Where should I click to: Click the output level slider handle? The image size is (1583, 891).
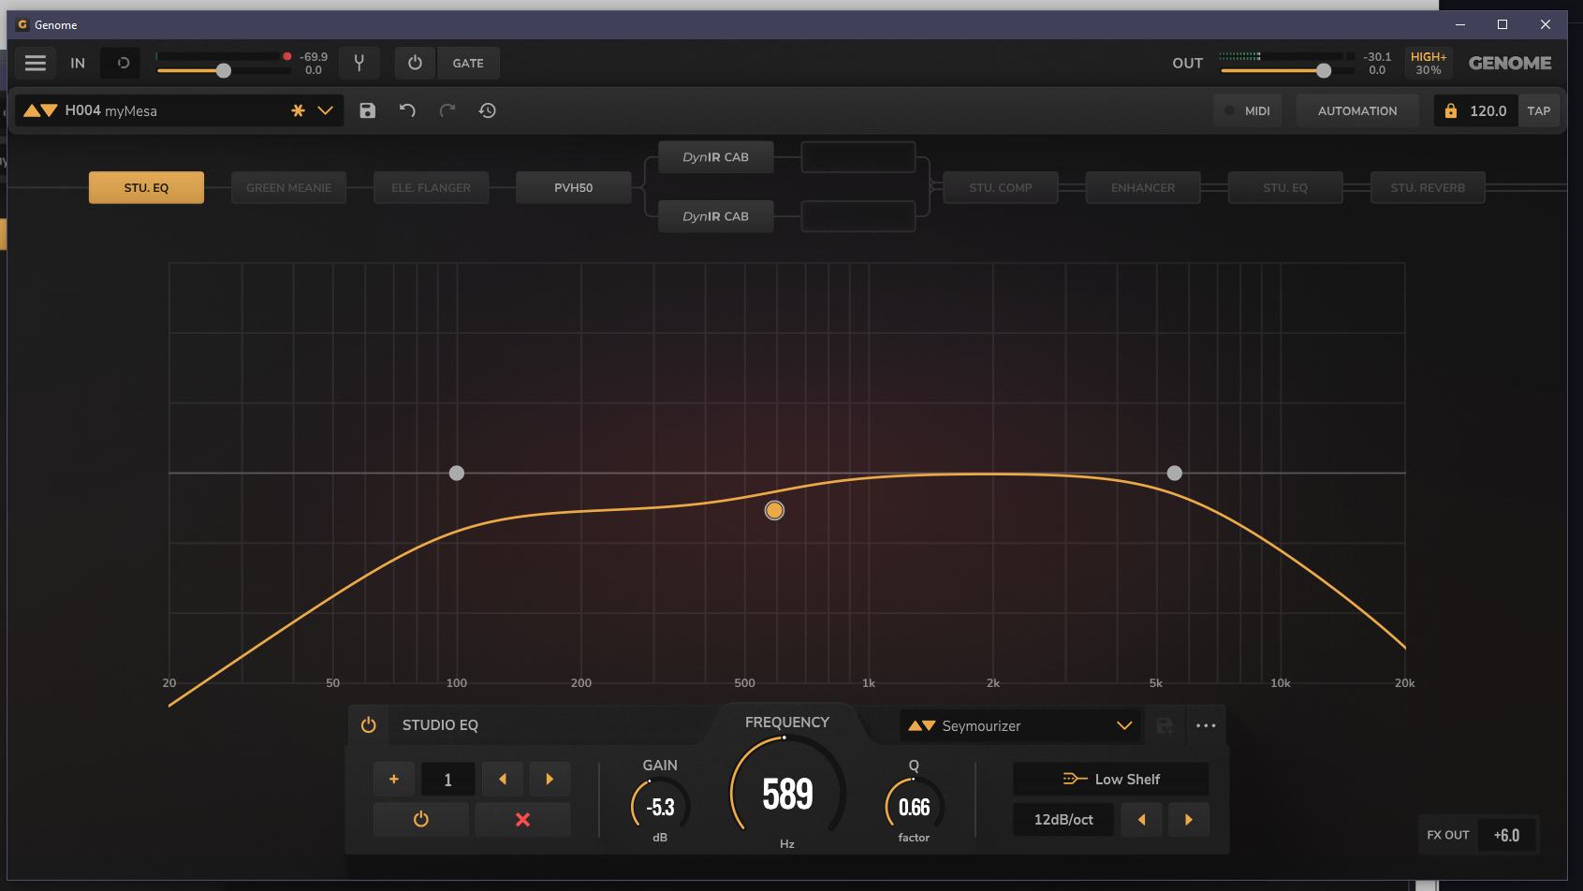coord(1323,70)
